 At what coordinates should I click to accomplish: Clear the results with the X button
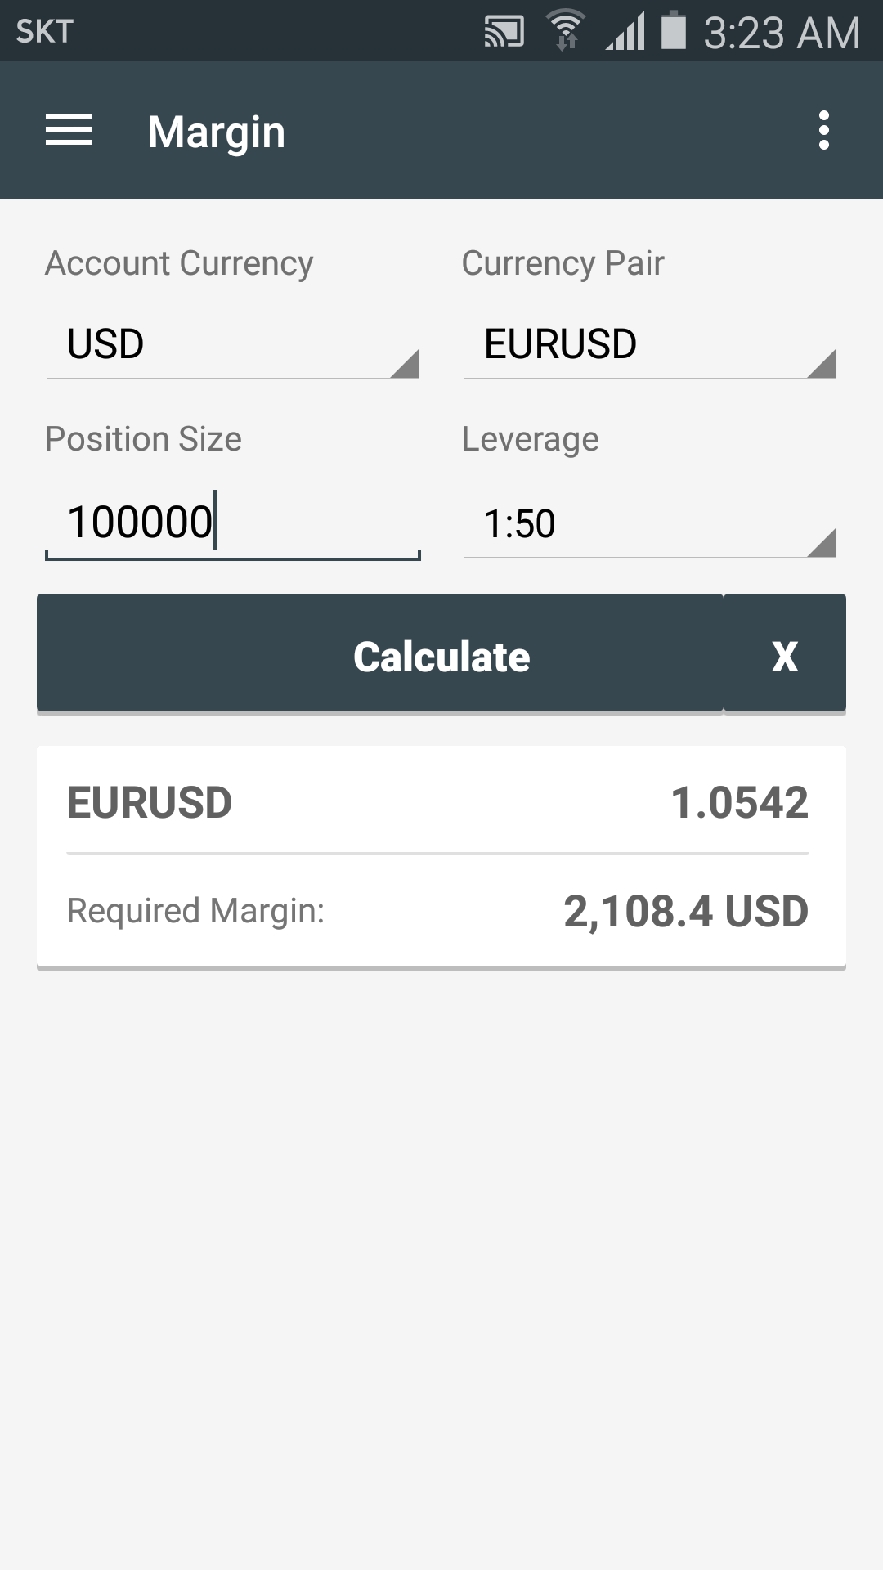[x=784, y=655]
